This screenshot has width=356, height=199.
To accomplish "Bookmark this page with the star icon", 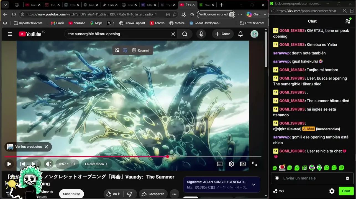I will tap(175, 14).
